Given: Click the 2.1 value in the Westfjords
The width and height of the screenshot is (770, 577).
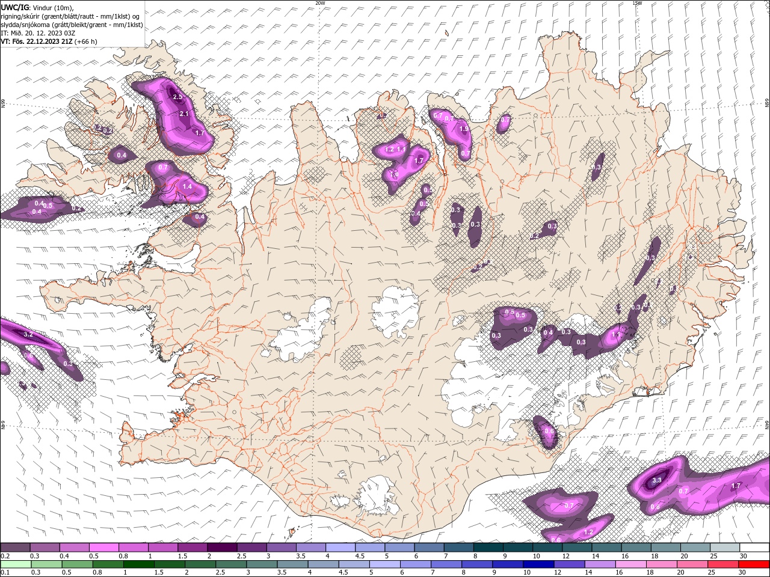Looking at the screenshot, I should point(184,114).
